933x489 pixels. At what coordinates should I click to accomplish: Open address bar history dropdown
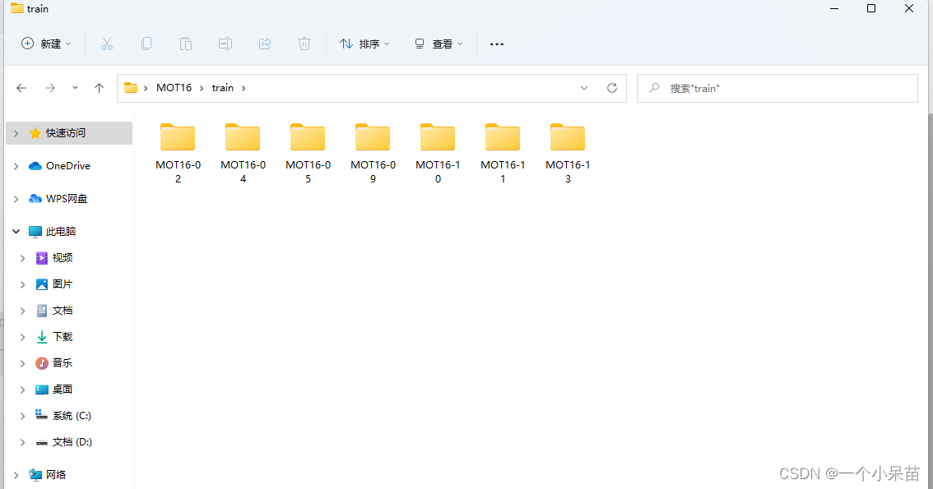[x=583, y=88]
